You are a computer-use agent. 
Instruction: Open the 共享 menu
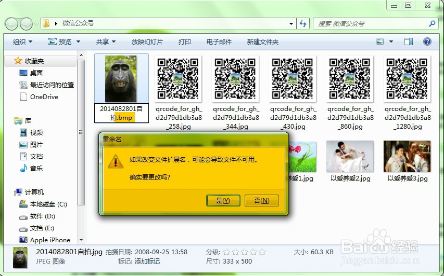(106, 42)
